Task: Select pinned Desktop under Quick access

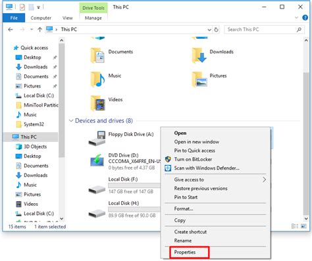Action: [32, 57]
